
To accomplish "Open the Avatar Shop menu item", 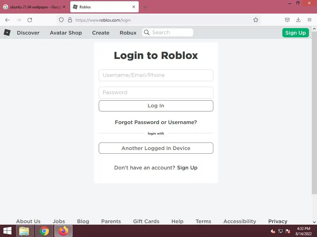I will click(x=66, y=33).
